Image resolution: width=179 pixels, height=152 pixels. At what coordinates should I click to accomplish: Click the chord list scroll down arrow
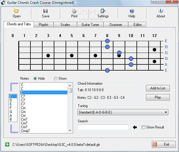tap(70, 131)
